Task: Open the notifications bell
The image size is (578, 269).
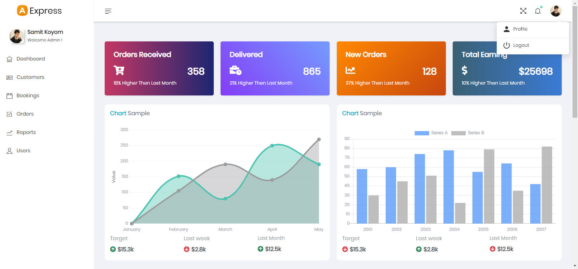Action: (x=538, y=11)
